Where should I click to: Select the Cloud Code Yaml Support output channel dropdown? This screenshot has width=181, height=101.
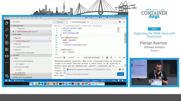[x=93, y=58]
